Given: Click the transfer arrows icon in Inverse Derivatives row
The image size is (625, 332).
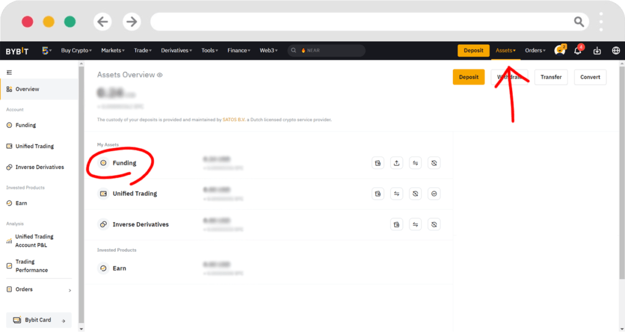Looking at the screenshot, I should coord(415,225).
